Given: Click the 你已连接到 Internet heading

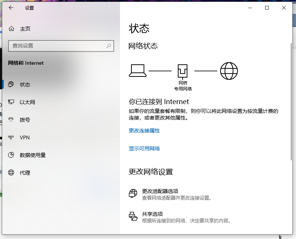Looking at the screenshot, I should (159, 102).
